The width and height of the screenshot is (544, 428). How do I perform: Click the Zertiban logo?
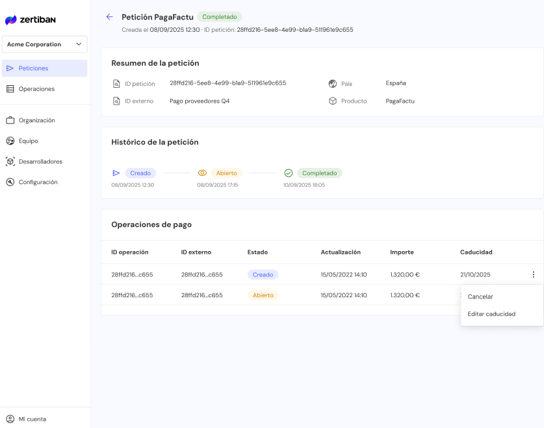pyautogui.click(x=31, y=20)
